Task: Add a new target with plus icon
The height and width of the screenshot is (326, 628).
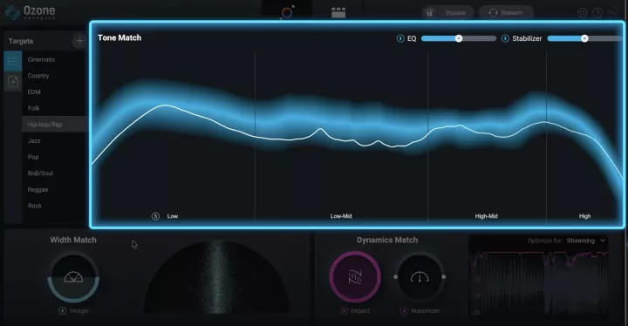Action: tap(78, 40)
